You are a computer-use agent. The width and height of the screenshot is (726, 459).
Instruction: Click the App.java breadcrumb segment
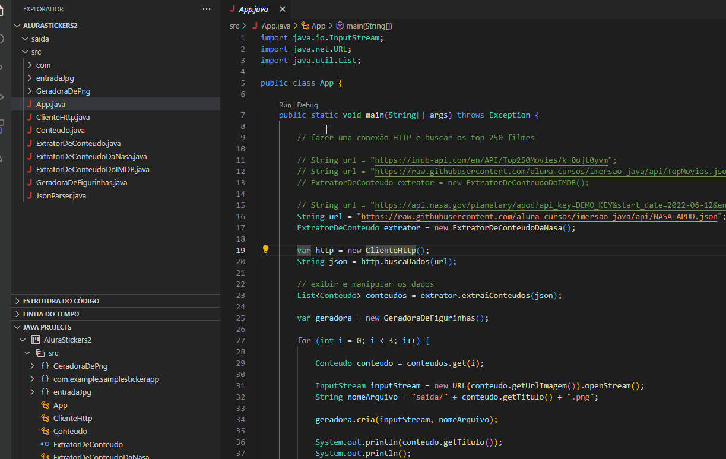276,26
